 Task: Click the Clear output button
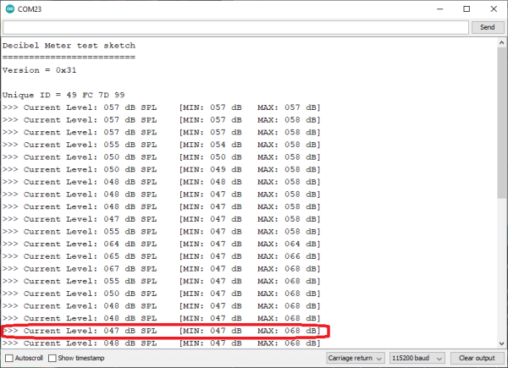pyautogui.click(x=476, y=358)
